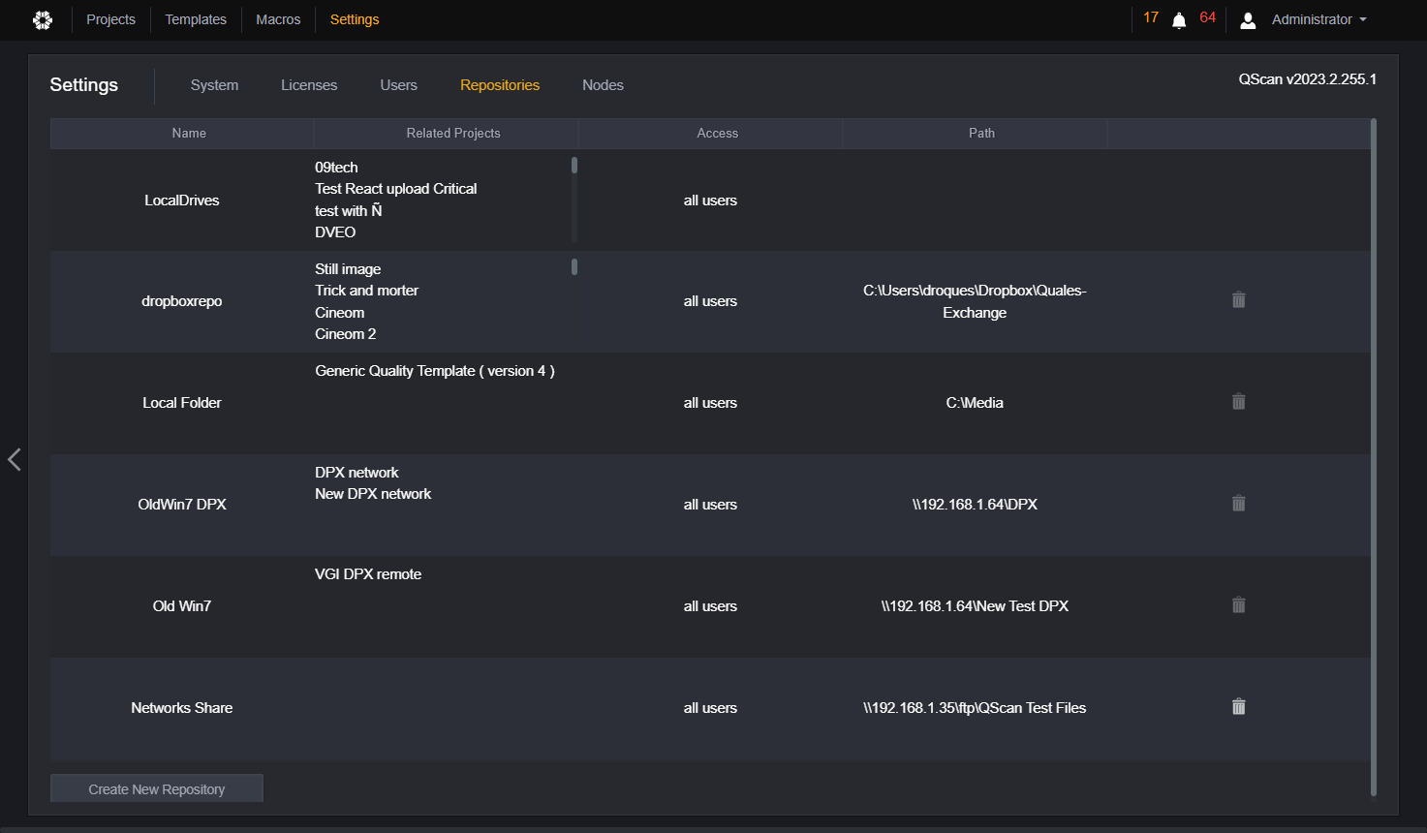Click the repositories table vertical scrollbar
Image resolution: width=1427 pixels, height=833 pixels.
pyautogui.click(x=1374, y=457)
